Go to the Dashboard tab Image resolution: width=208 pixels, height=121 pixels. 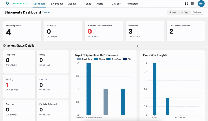[x=40, y=4]
